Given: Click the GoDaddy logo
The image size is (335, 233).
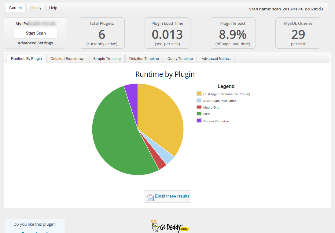Looking at the screenshot, I should pyautogui.click(x=170, y=226).
